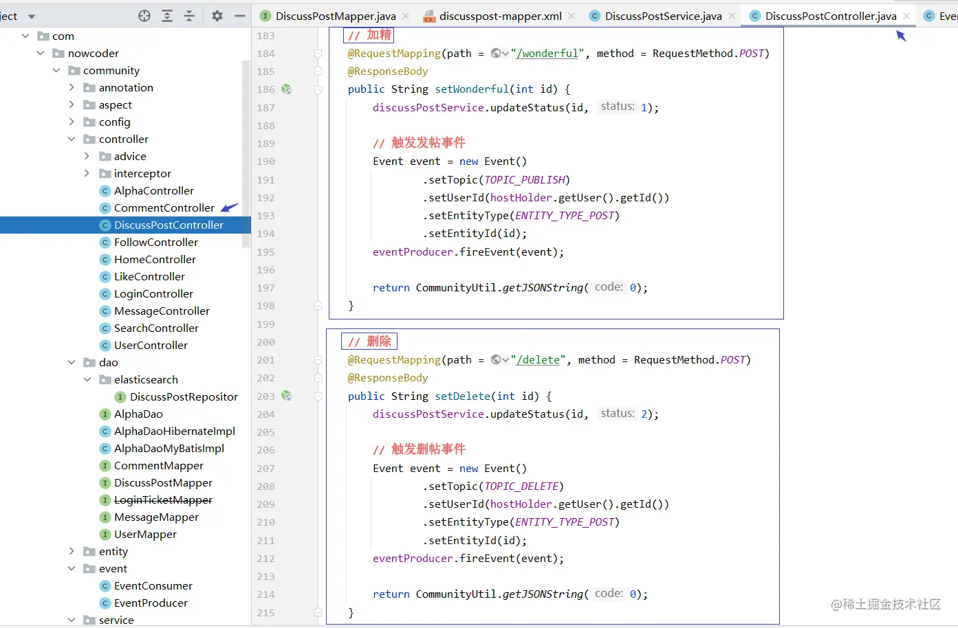Collapse the elasticsearch package
This screenshot has width=958, height=628.
[87, 379]
